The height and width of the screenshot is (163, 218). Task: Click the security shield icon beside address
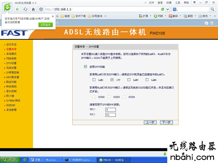[x=41, y=9]
